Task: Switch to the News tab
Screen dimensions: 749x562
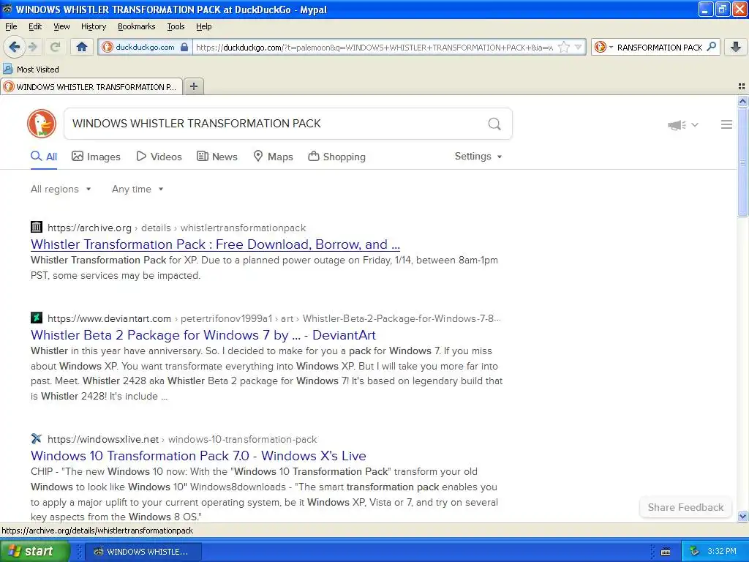Action: click(x=217, y=157)
